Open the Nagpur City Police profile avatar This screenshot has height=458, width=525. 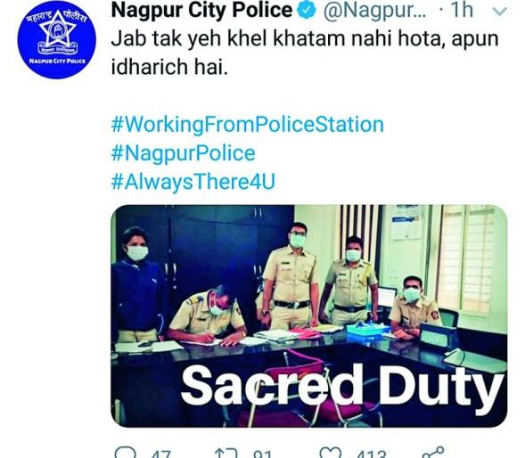pos(57,39)
